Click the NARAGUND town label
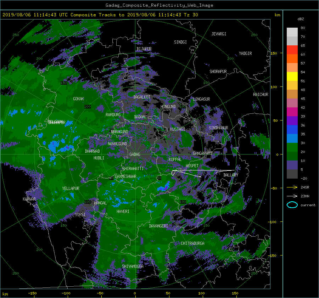Viewport: 319px width, 298px height. (x=120, y=132)
